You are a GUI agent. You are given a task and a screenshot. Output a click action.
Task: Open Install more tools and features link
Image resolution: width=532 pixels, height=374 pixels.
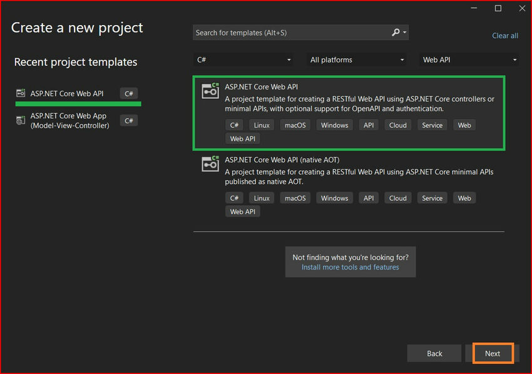coord(350,267)
